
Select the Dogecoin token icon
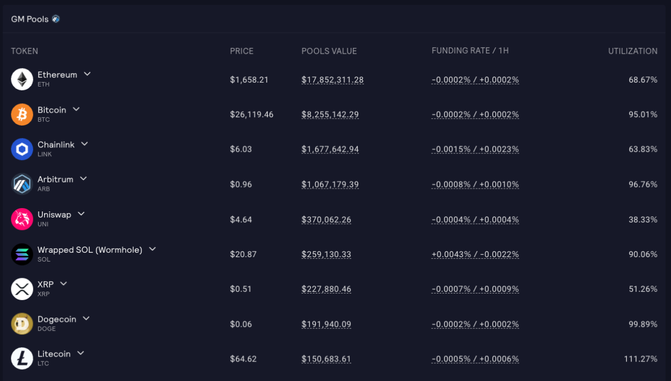pos(21,324)
